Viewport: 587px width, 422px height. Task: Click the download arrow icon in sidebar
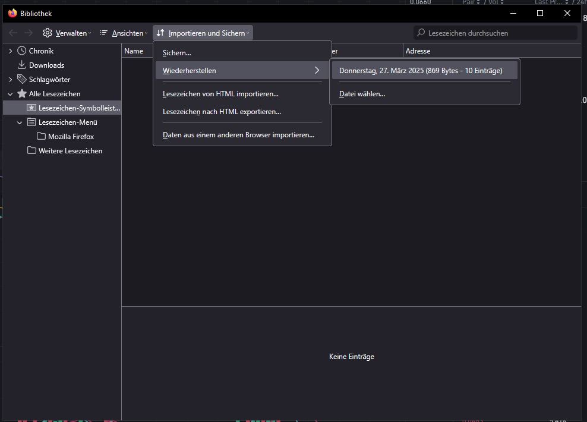pyautogui.click(x=22, y=65)
